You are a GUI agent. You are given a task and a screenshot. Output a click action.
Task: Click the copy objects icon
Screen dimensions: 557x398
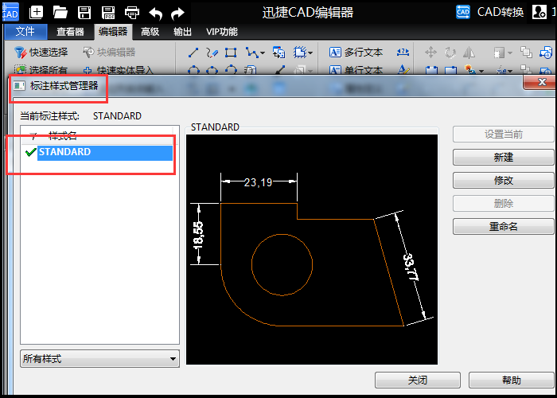click(526, 53)
